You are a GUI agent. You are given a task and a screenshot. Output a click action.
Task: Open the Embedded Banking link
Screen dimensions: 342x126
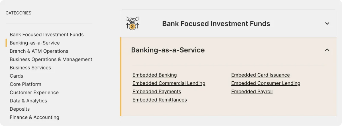point(154,75)
